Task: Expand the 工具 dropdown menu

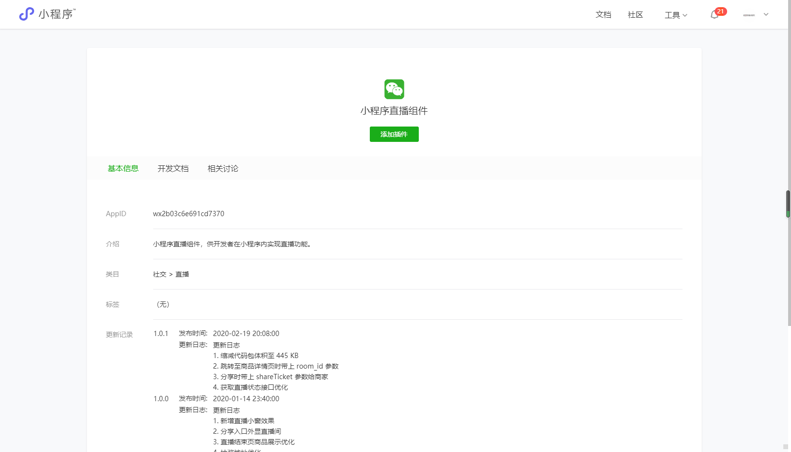Action: pyautogui.click(x=676, y=15)
